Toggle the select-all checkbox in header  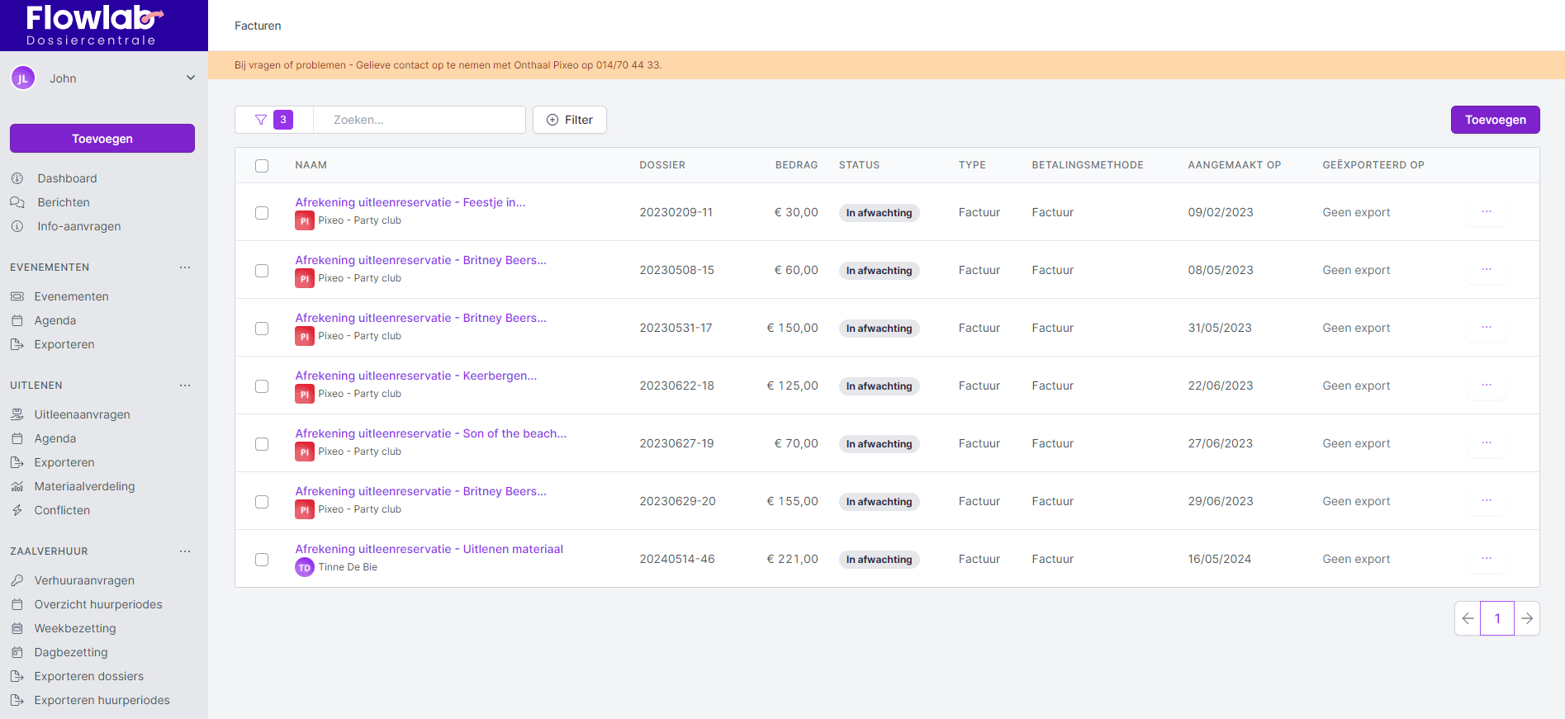click(x=262, y=166)
